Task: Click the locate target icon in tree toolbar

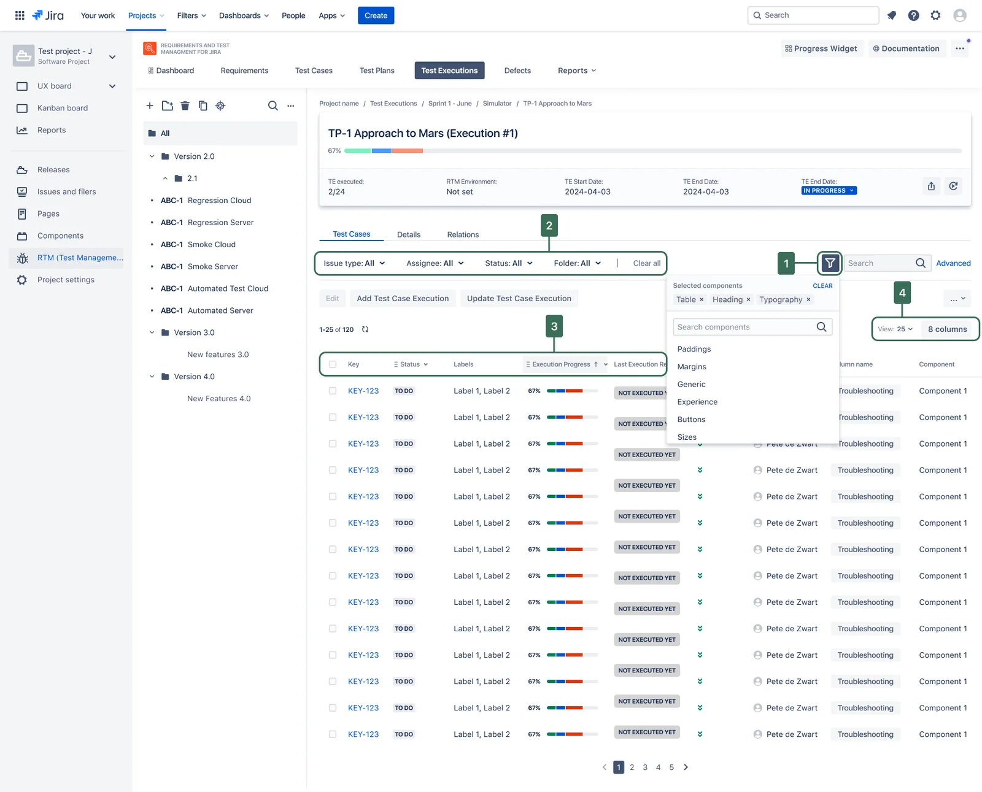Action: coord(220,106)
